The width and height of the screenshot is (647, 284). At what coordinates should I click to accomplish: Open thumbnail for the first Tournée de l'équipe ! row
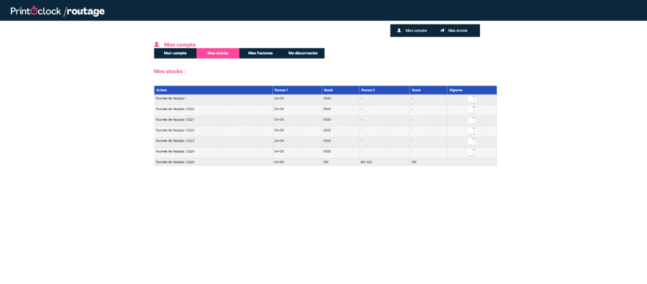(x=473, y=99)
